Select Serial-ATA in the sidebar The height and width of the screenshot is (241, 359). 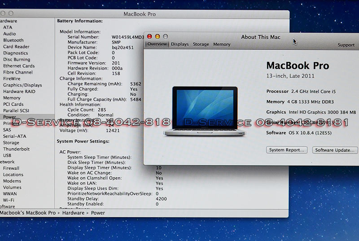click(x=15, y=136)
